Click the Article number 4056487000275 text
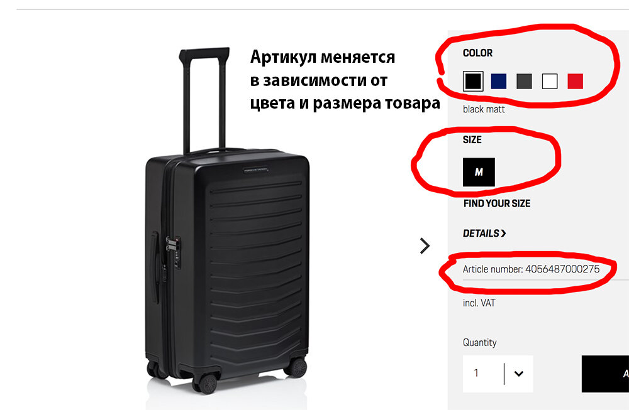Screen dimensions: 629x410 (531, 269)
